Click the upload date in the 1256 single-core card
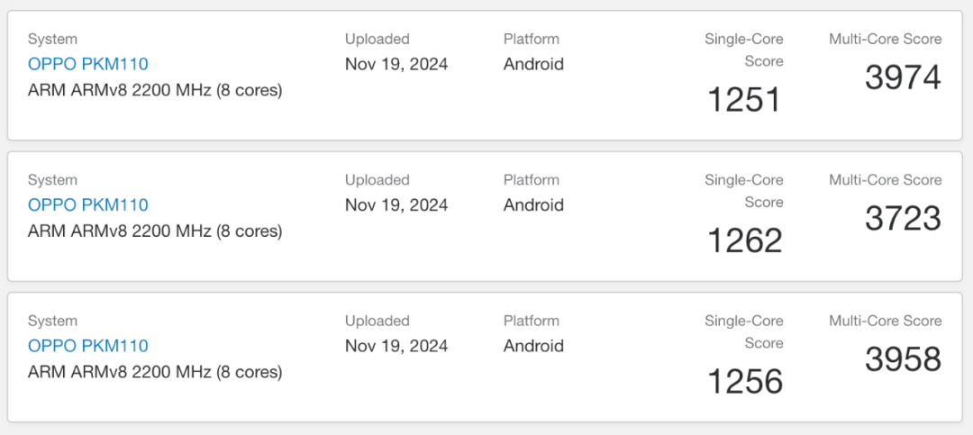Image resolution: width=973 pixels, height=435 pixels. tap(396, 346)
